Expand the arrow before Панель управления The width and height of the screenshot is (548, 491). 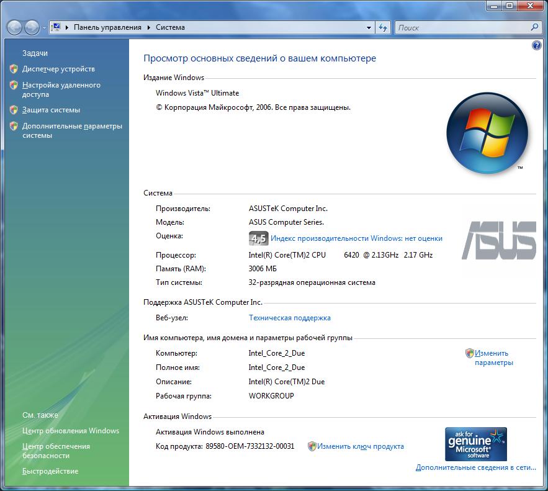tap(67, 27)
